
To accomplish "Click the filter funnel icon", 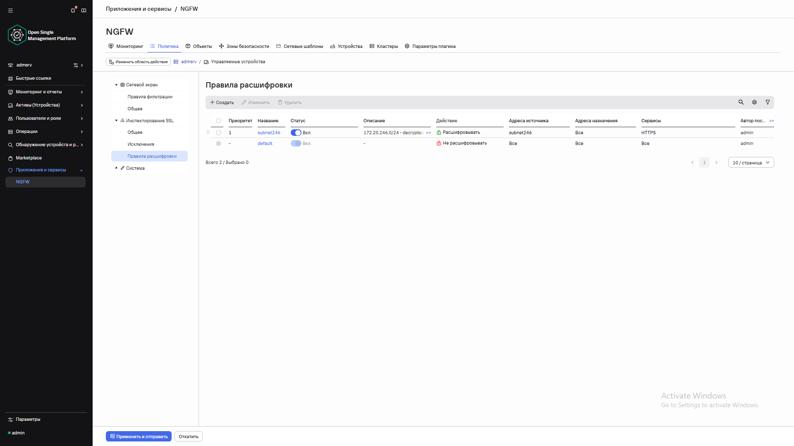I will pos(768,102).
